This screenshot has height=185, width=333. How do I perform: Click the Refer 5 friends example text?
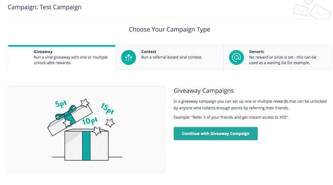click(x=231, y=117)
